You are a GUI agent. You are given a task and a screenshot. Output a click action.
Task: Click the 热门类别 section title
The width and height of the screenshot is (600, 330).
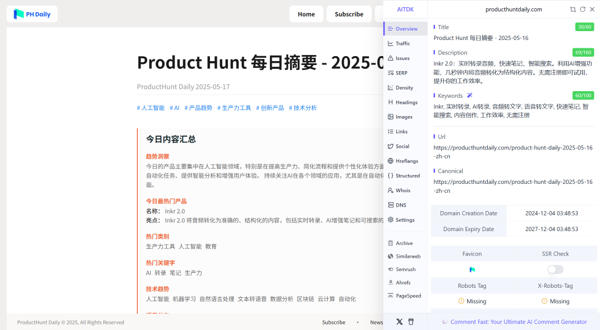coord(157,236)
